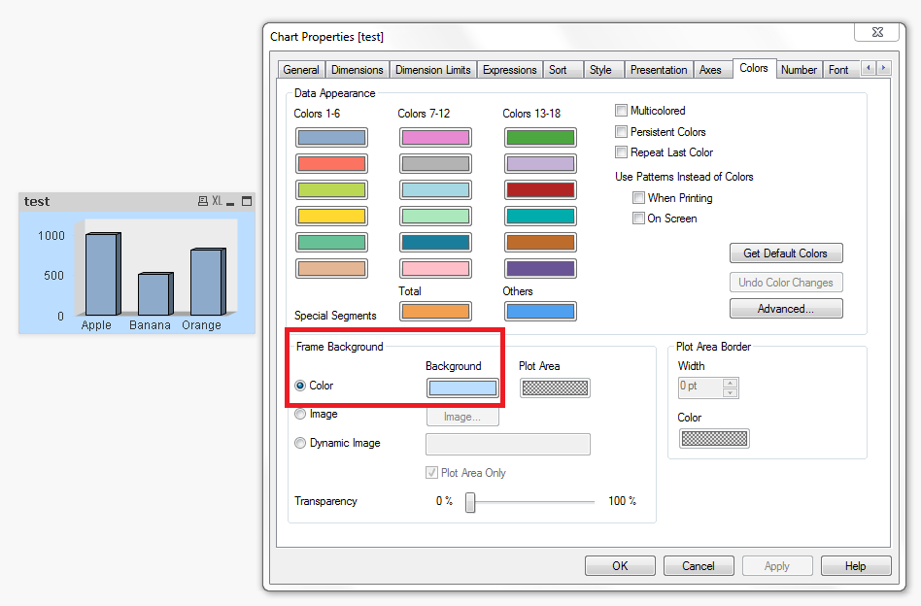Click the Cancel button
This screenshot has width=921, height=606.
tap(699, 566)
